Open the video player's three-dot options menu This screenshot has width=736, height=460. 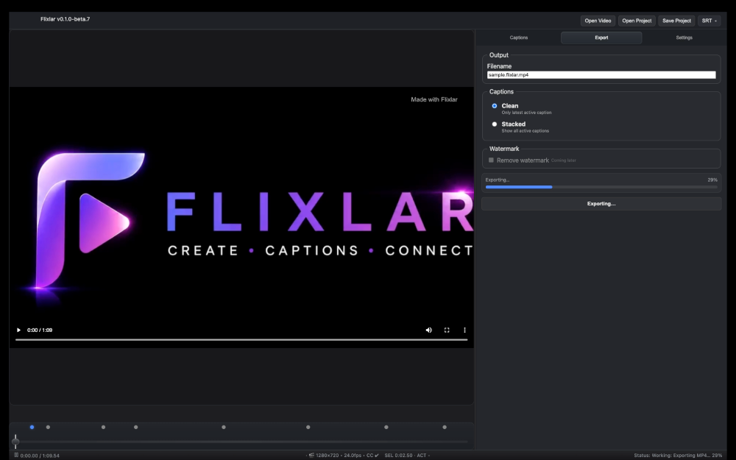[464, 330]
